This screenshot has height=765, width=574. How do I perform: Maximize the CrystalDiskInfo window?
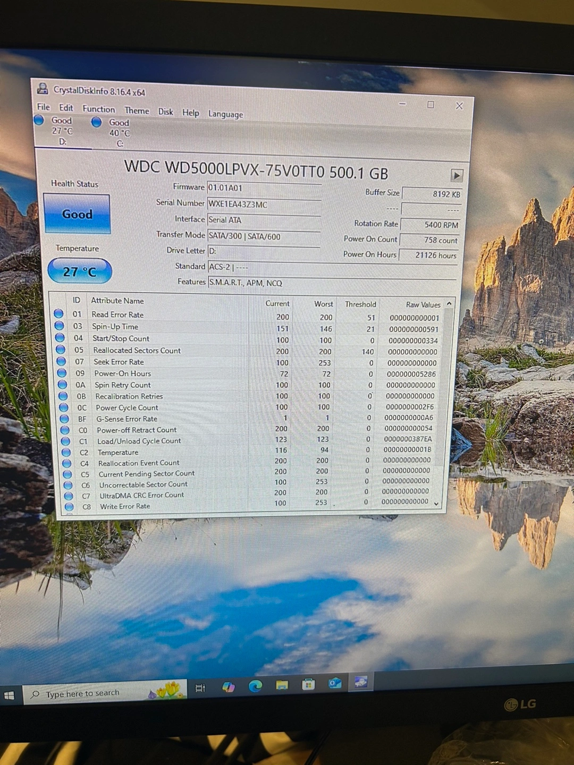coord(430,105)
